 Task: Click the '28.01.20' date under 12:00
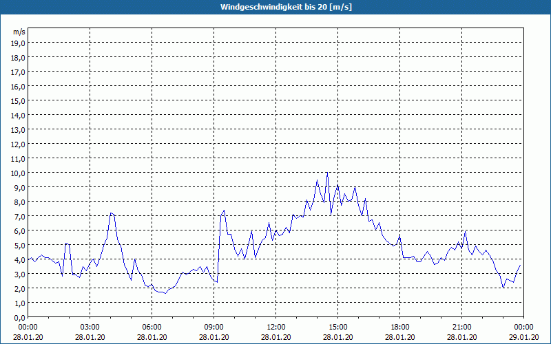276,337
